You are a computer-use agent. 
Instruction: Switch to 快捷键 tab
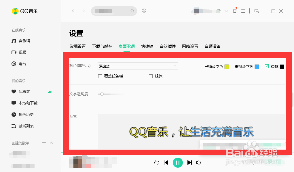pos(147,46)
